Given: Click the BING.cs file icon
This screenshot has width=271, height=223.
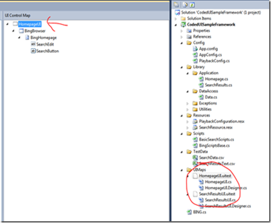Looking at the screenshot, I should click(x=189, y=212).
